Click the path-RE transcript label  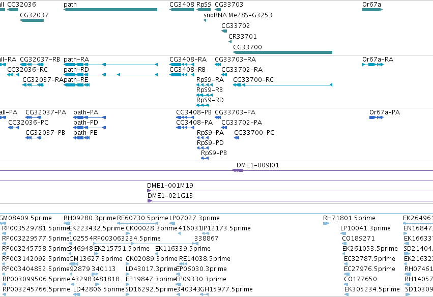pyautogui.click(x=76, y=80)
